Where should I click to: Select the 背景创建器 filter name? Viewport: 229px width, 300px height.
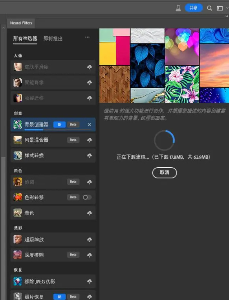[37, 124]
